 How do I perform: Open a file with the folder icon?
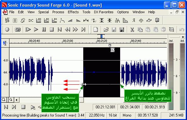point(106,29)
